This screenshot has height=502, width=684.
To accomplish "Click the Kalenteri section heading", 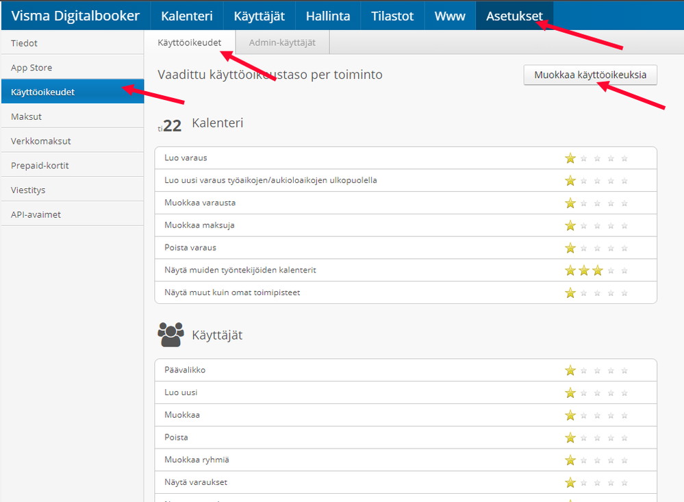I will [218, 123].
